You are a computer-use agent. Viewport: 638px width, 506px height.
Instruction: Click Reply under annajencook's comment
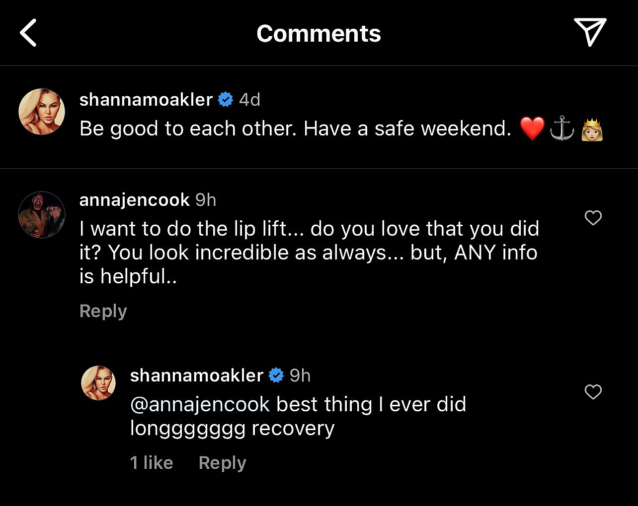click(103, 311)
